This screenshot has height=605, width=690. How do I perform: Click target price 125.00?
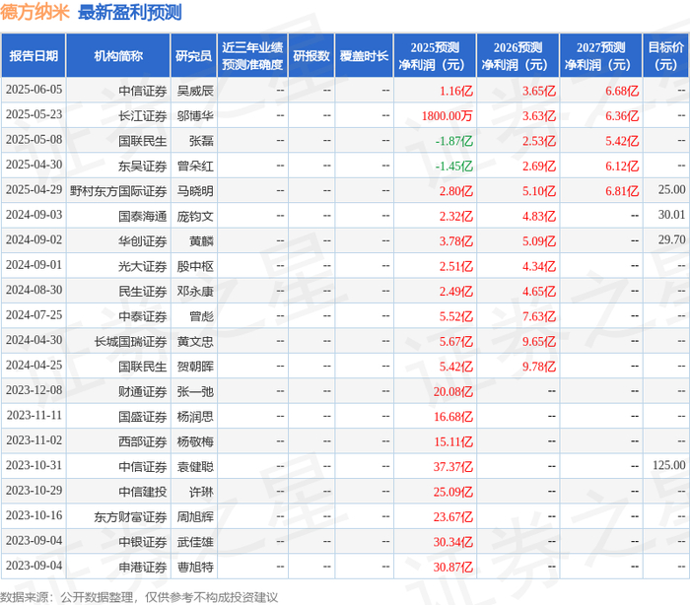point(669,465)
